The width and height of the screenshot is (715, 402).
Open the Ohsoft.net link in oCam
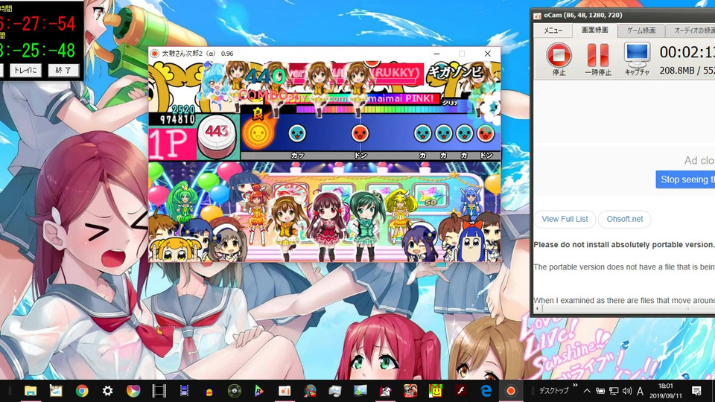624,219
